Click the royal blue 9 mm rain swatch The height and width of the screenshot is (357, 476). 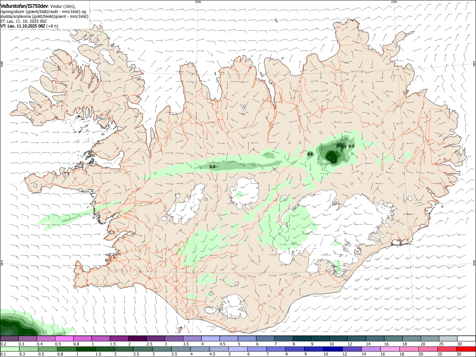click(313, 349)
